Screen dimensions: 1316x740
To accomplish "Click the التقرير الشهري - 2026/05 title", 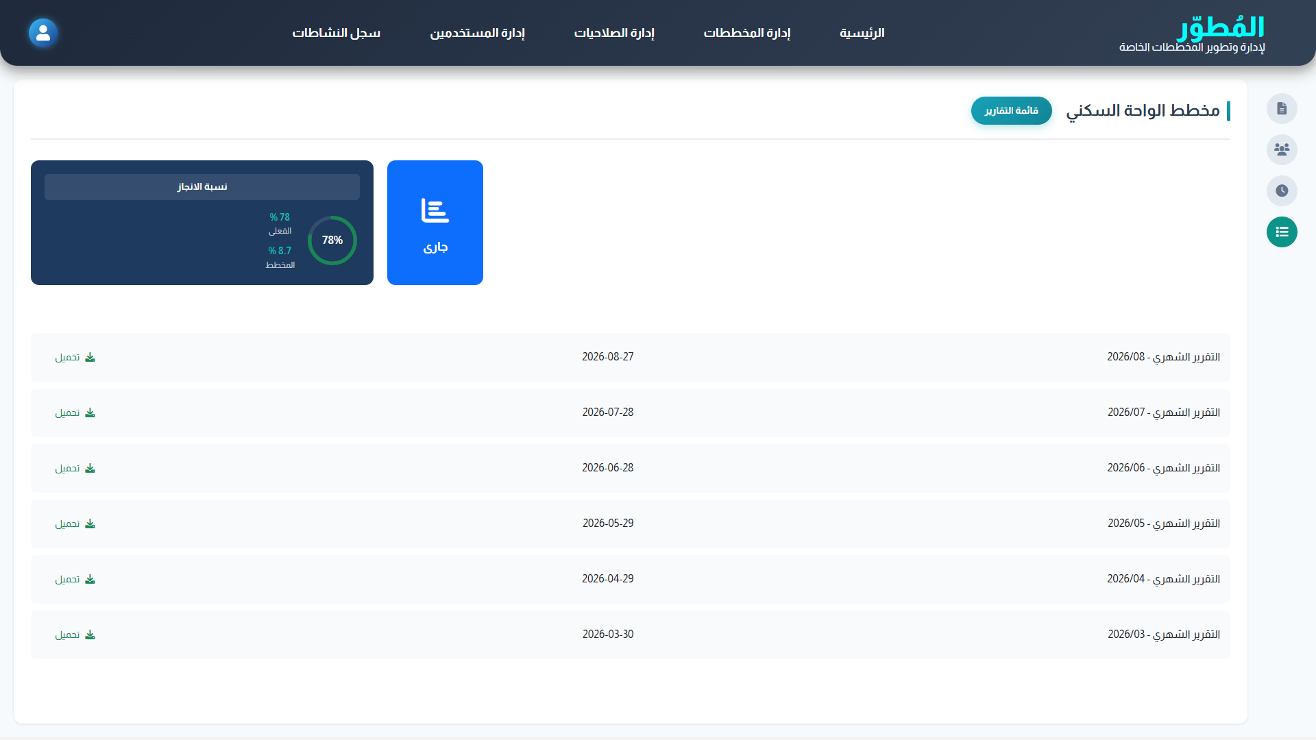I will coord(1164,523).
